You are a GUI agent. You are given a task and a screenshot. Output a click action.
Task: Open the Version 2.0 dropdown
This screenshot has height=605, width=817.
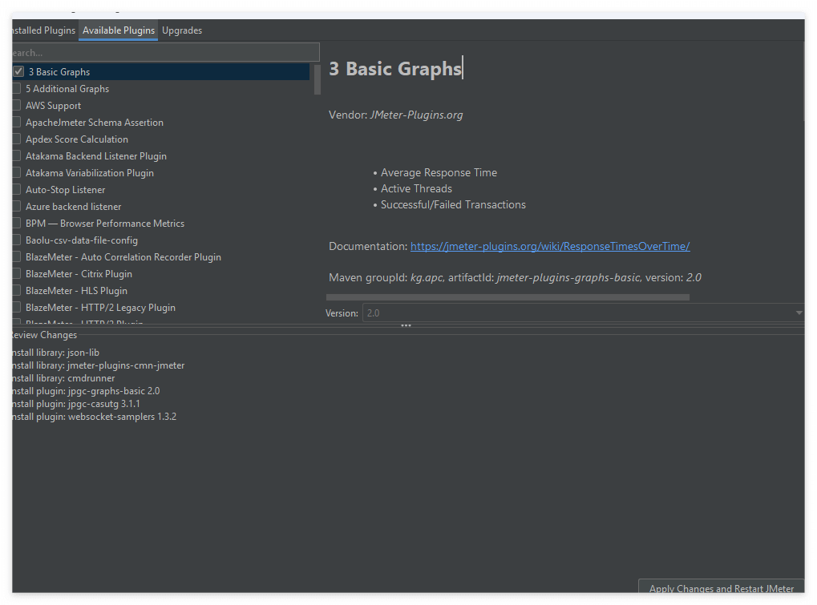[584, 313]
